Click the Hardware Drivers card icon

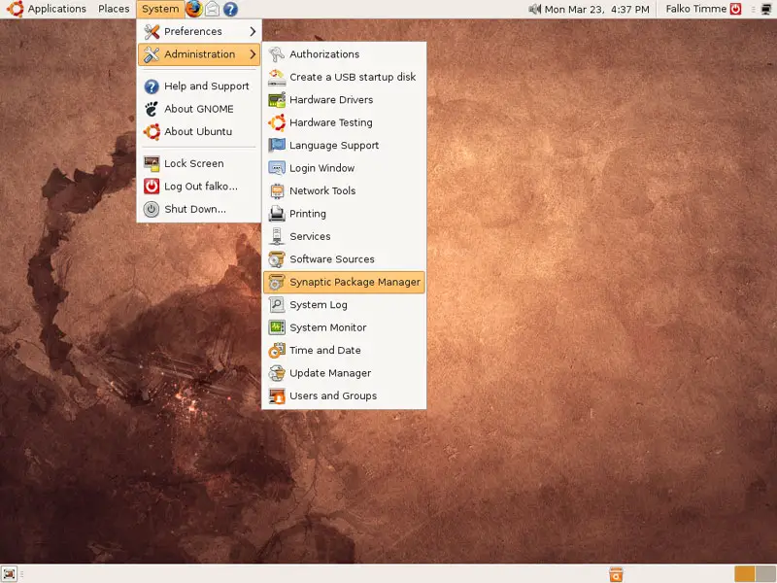[277, 100]
